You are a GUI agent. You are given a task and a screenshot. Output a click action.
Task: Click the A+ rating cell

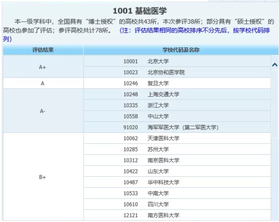pos(43,67)
